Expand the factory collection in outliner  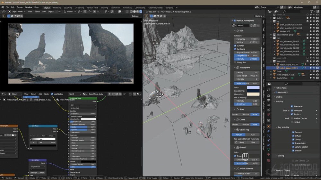[271, 18]
